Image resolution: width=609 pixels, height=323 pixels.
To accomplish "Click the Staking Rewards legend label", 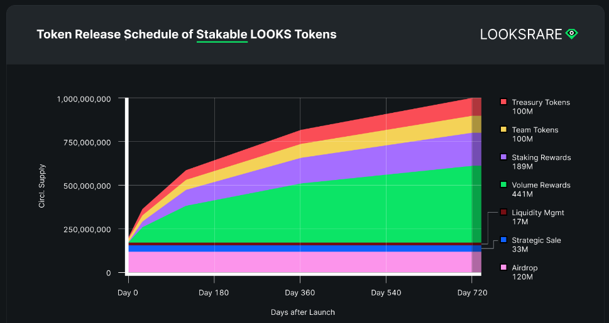I will tap(541, 157).
